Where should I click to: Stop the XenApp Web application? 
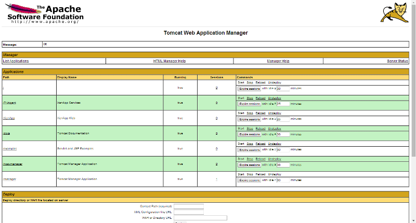(250, 113)
